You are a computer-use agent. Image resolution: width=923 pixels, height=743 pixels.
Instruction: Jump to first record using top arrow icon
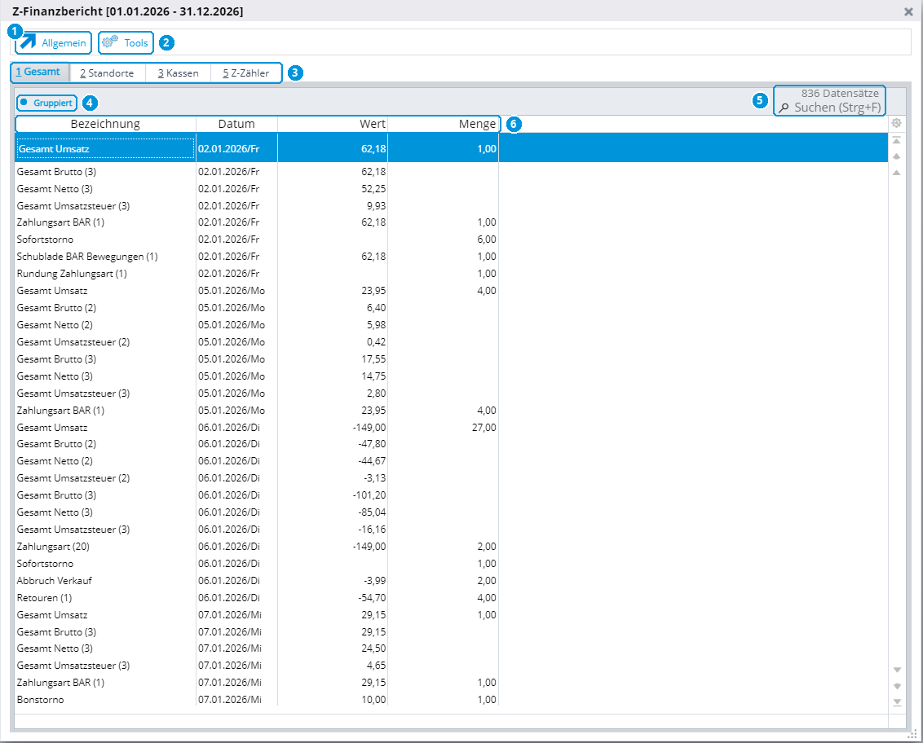pos(897,140)
